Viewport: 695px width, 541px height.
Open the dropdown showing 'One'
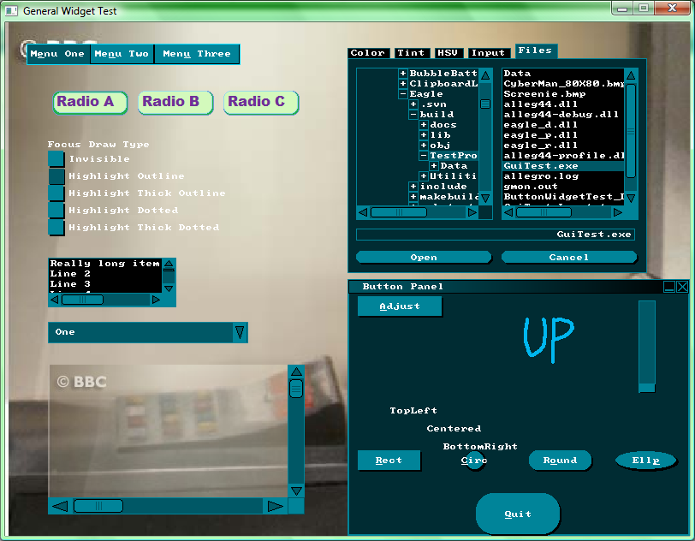pos(240,332)
